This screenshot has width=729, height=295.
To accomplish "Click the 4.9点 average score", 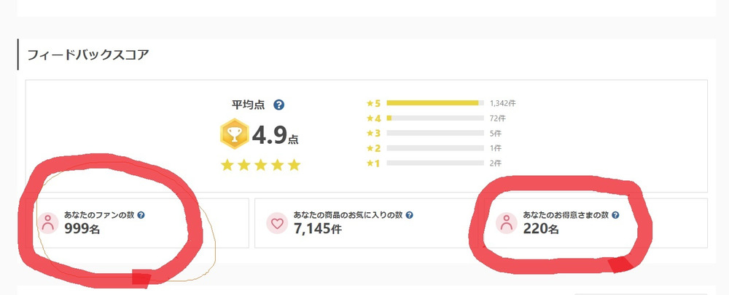I will click(x=274, y=135).
